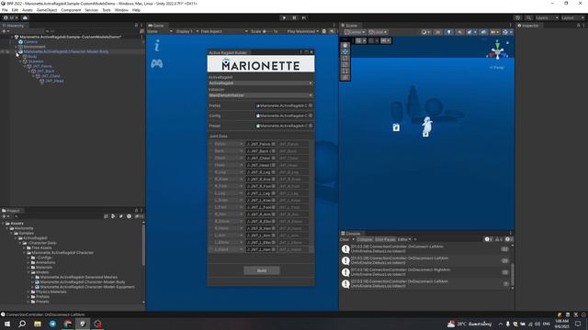Open the R_Leg joint type dropdown
The width and height of the screenshot is (588, 330).
(x=229, y=172)
